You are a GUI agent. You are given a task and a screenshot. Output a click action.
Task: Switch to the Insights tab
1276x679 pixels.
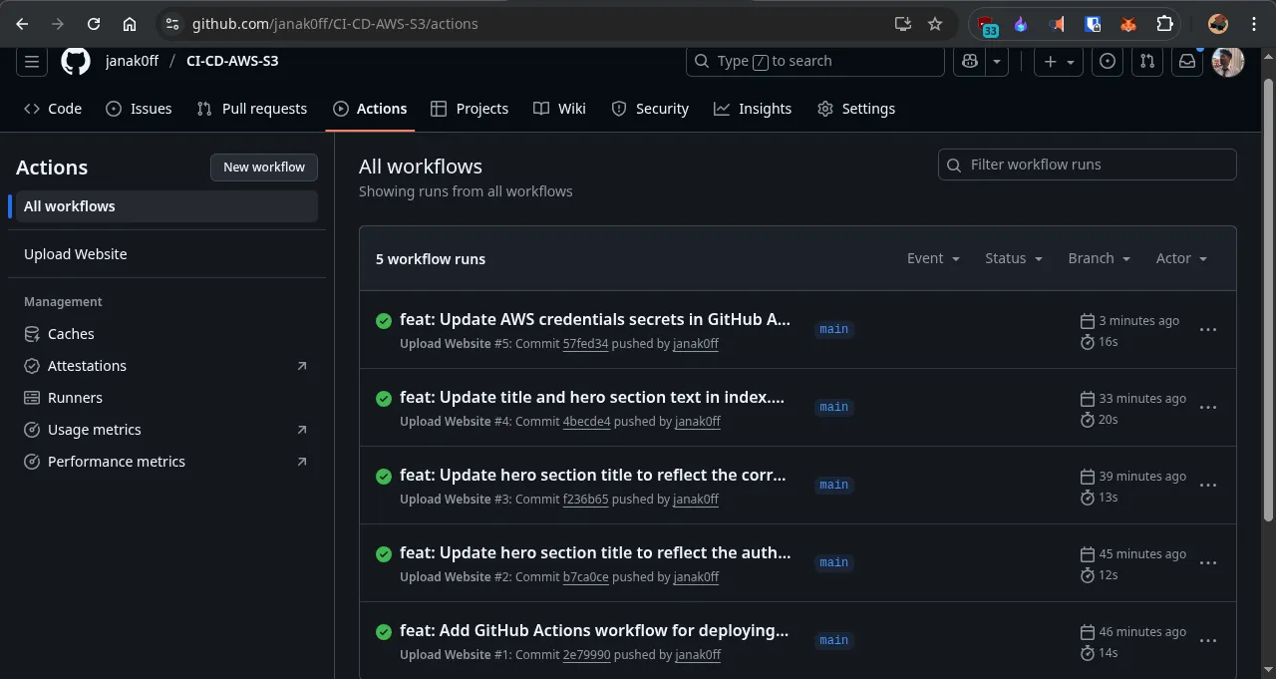click(753, 109)
